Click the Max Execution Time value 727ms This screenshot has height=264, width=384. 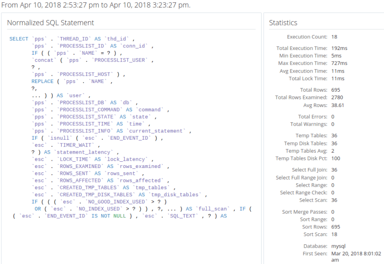pyautogui.click(x=339, y=63)
